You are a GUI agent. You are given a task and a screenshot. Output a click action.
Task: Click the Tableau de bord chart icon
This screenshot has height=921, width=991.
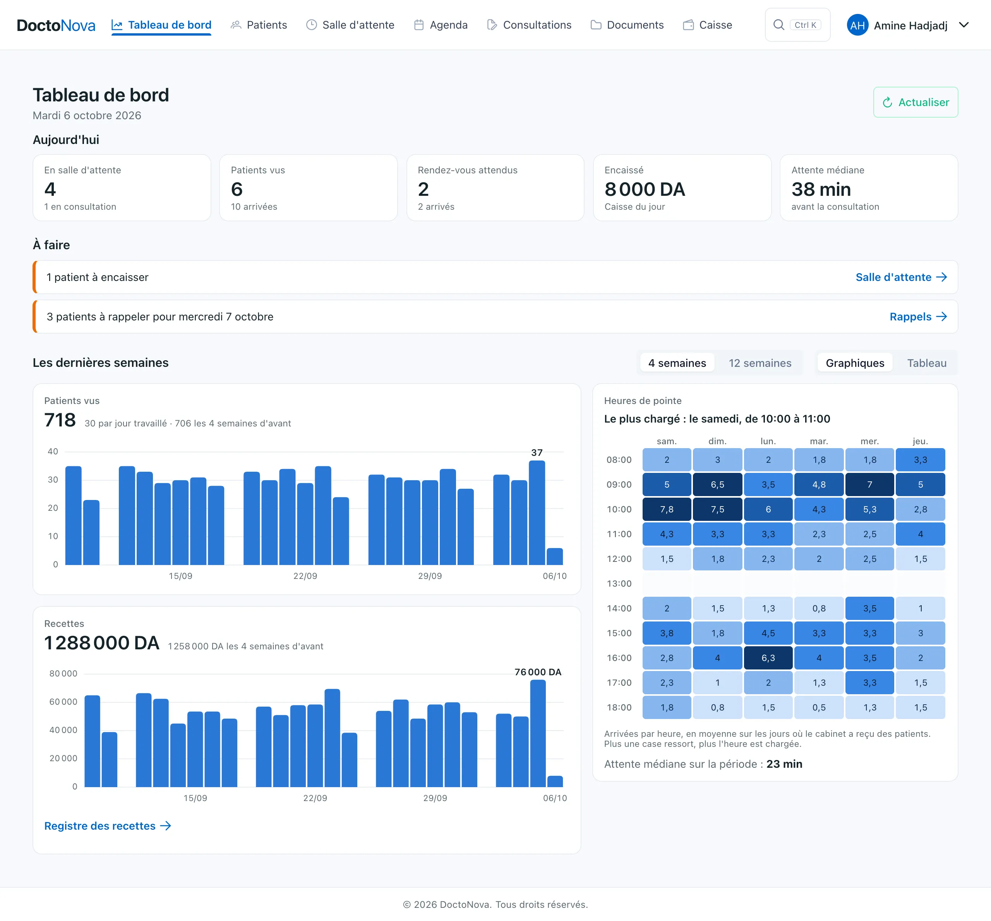coord(117,25)
